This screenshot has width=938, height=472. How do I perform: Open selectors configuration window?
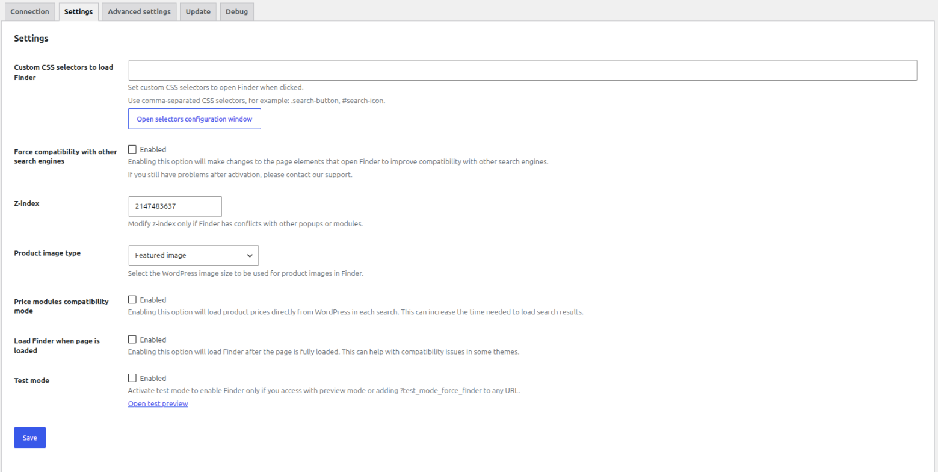click(x=194, y=119)
